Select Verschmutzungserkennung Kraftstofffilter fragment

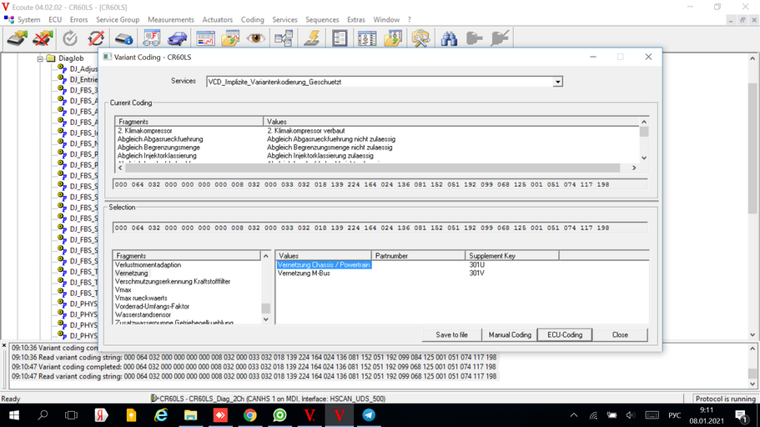pyautogui.click(x=172, y=282)
